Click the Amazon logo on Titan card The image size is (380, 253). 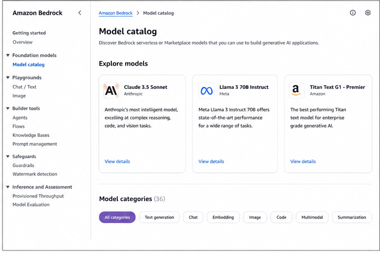(x=297, y=90)
